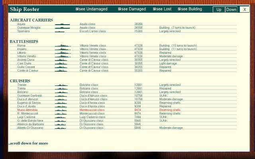Click the Luigi Cadorna ship silhouette

tap(62, 117)
